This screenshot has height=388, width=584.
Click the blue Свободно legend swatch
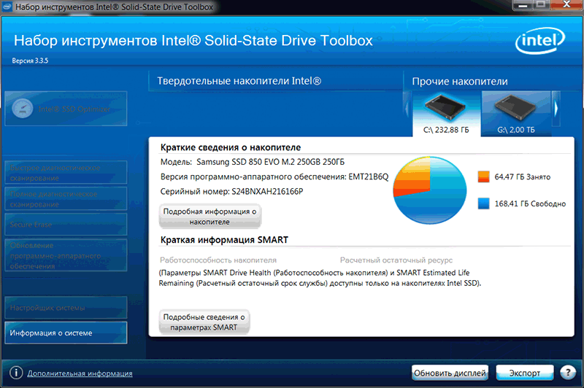(483, 203)
